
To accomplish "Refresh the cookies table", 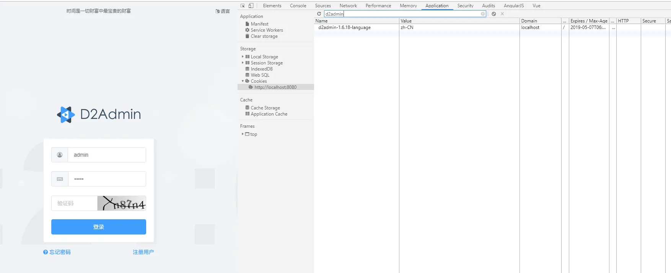I will [319, 14].
